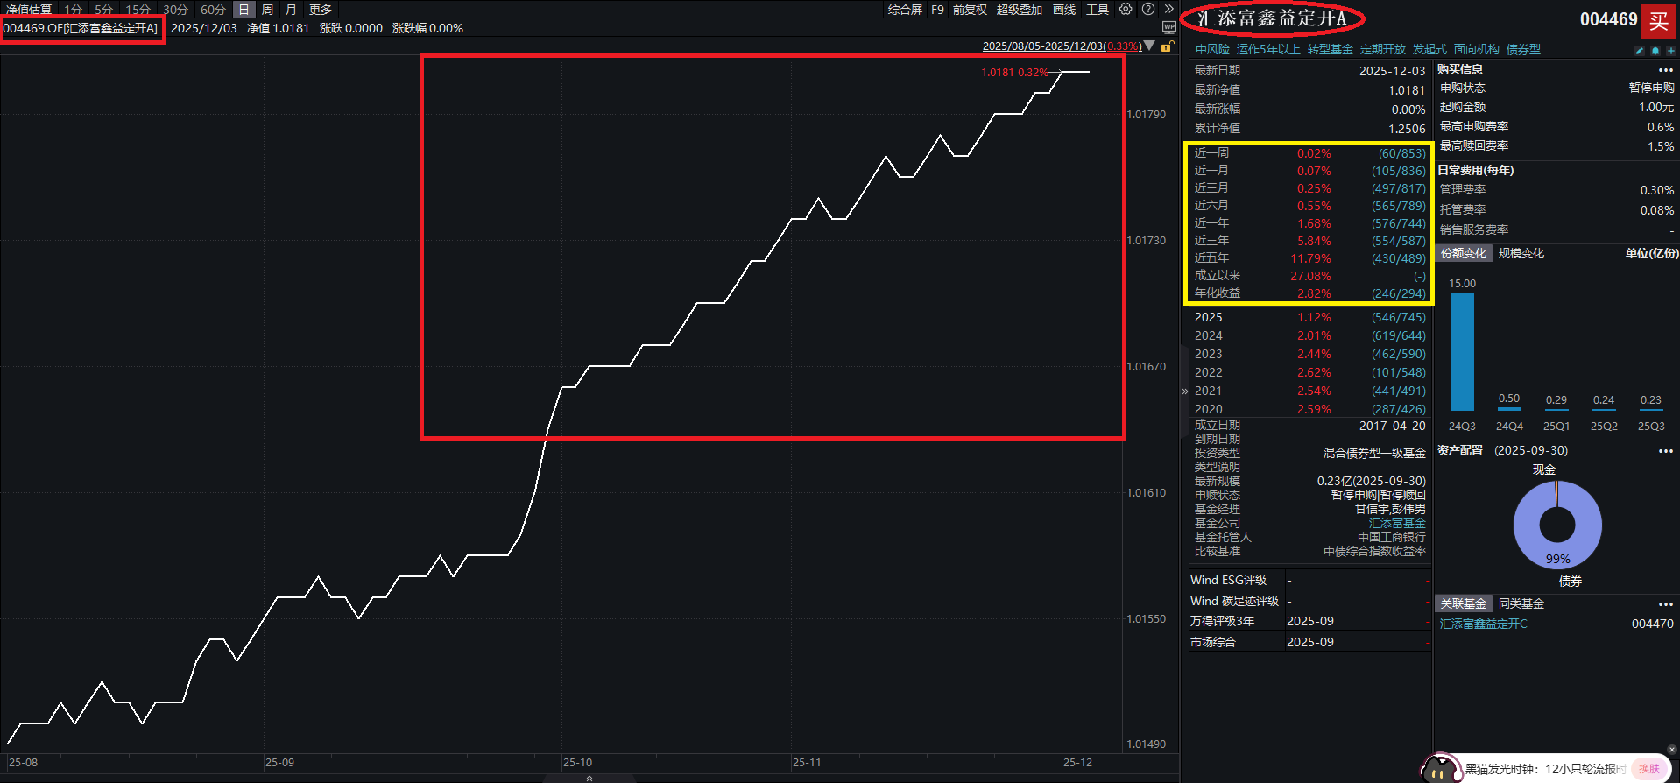Screen dimensions: 1680x783
Task: Click the F9 toolbar item
Action: 937,10
